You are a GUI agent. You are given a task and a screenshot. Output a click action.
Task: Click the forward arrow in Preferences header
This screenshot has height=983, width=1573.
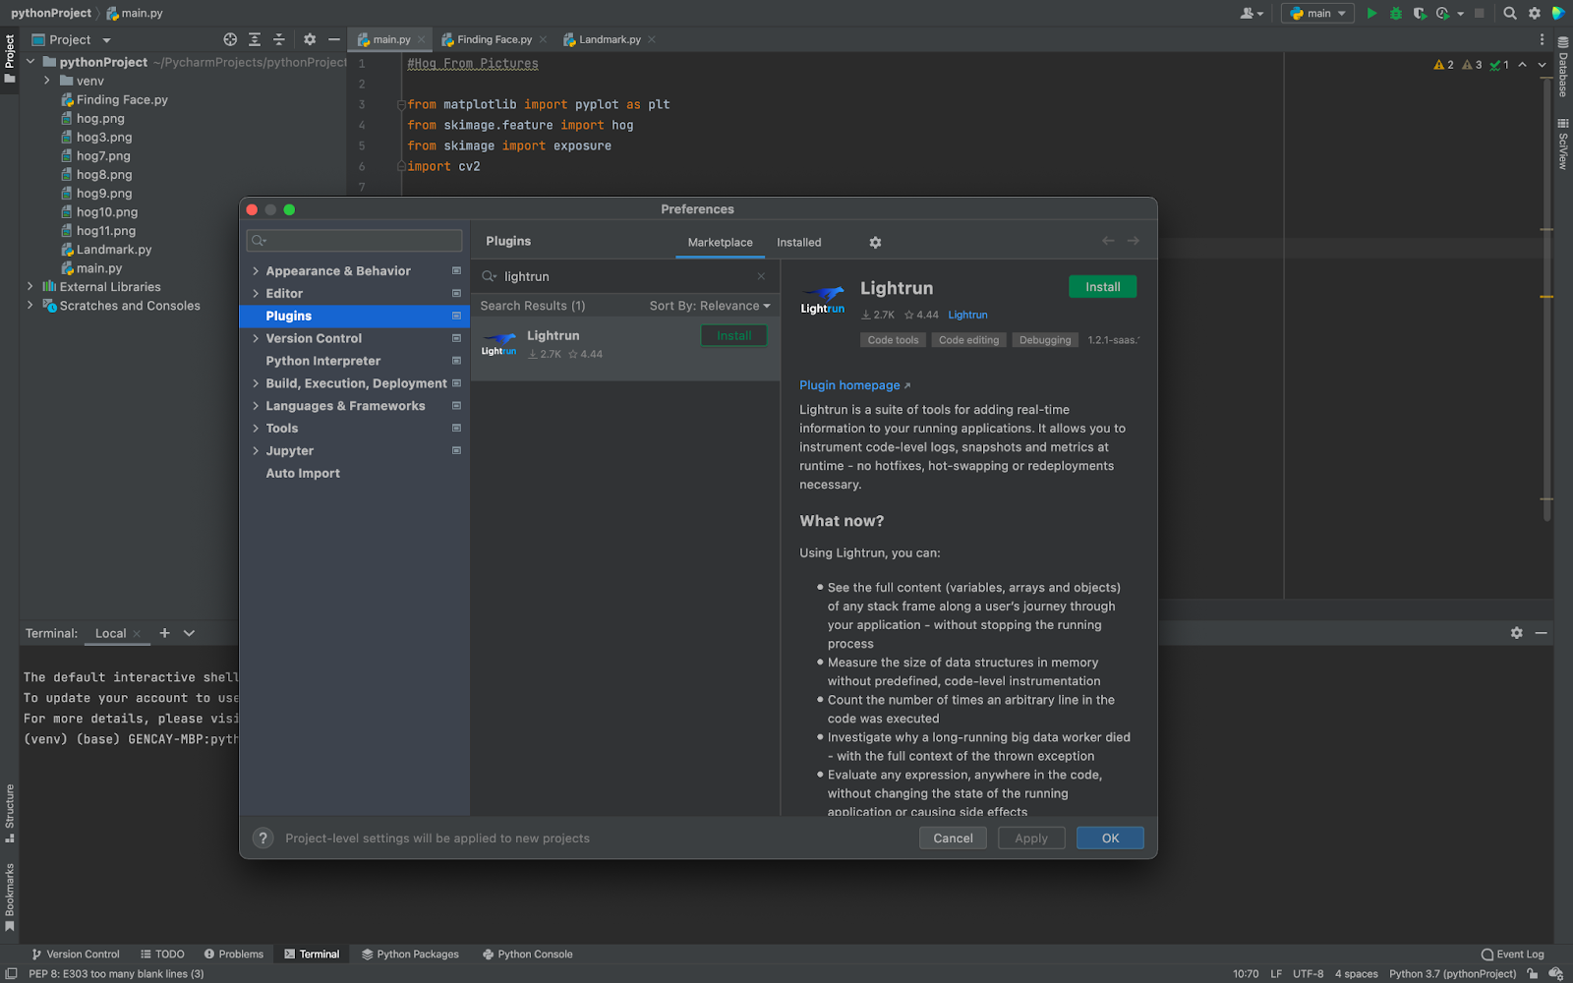pos(1134,241)
